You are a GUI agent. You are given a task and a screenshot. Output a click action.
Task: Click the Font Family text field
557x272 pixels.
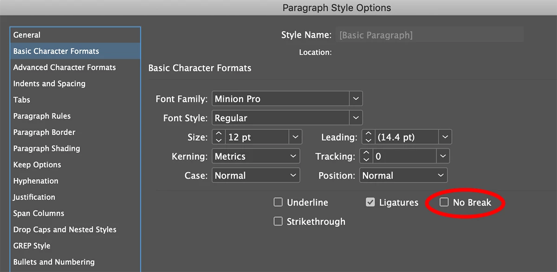point(280,99)
